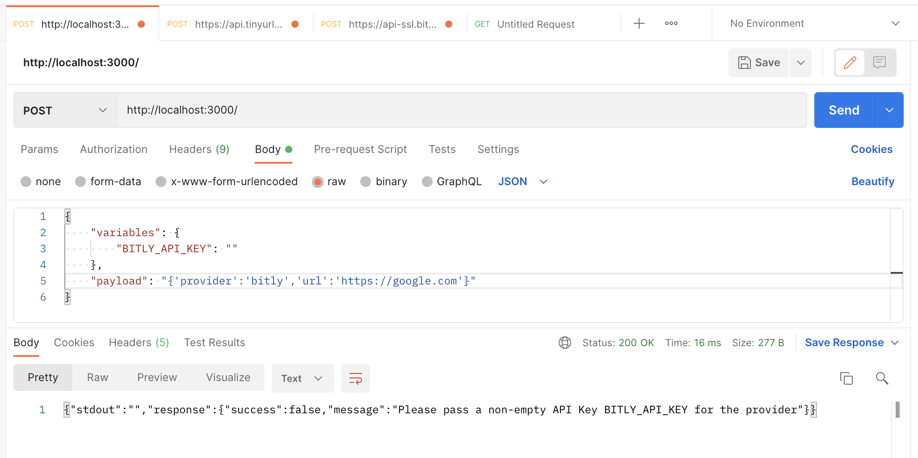
Task: Open the POST method dropdown
Action: pyautogui.click(x=65, y=110)
